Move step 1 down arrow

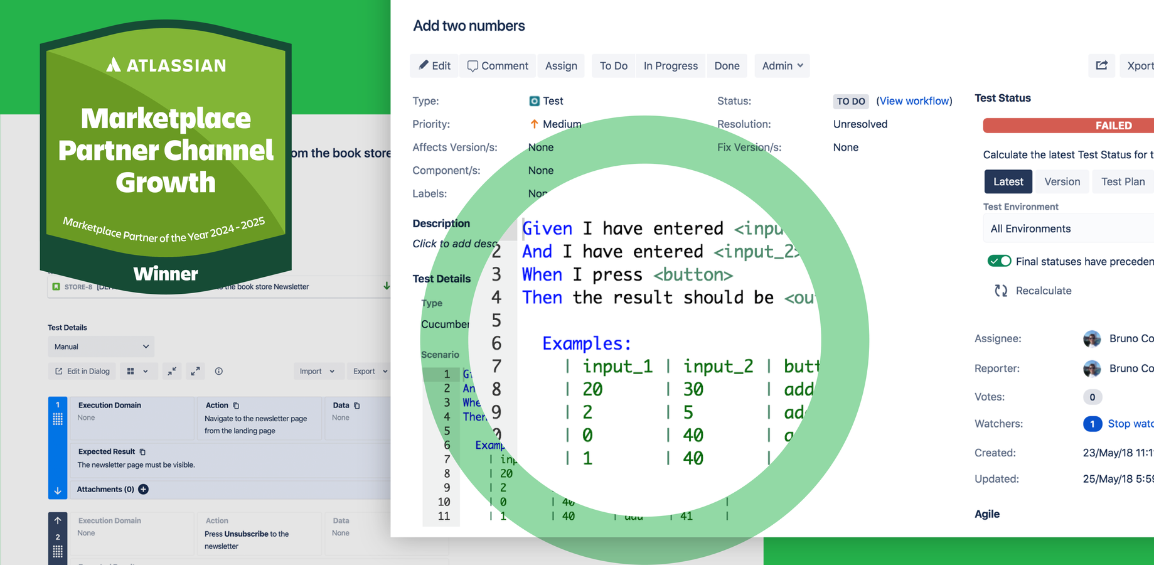coord(58,491)
